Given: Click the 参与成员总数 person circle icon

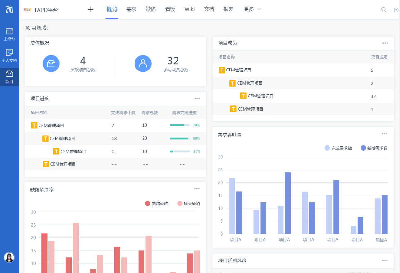Looking at the screenshot, I should (x=143, y=64).
